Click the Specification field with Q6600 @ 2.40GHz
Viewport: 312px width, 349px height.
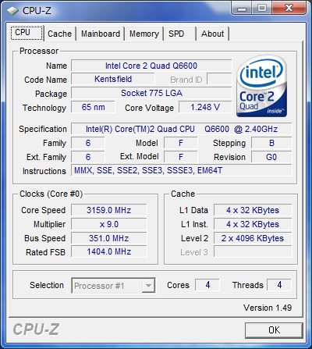(182, 129)
